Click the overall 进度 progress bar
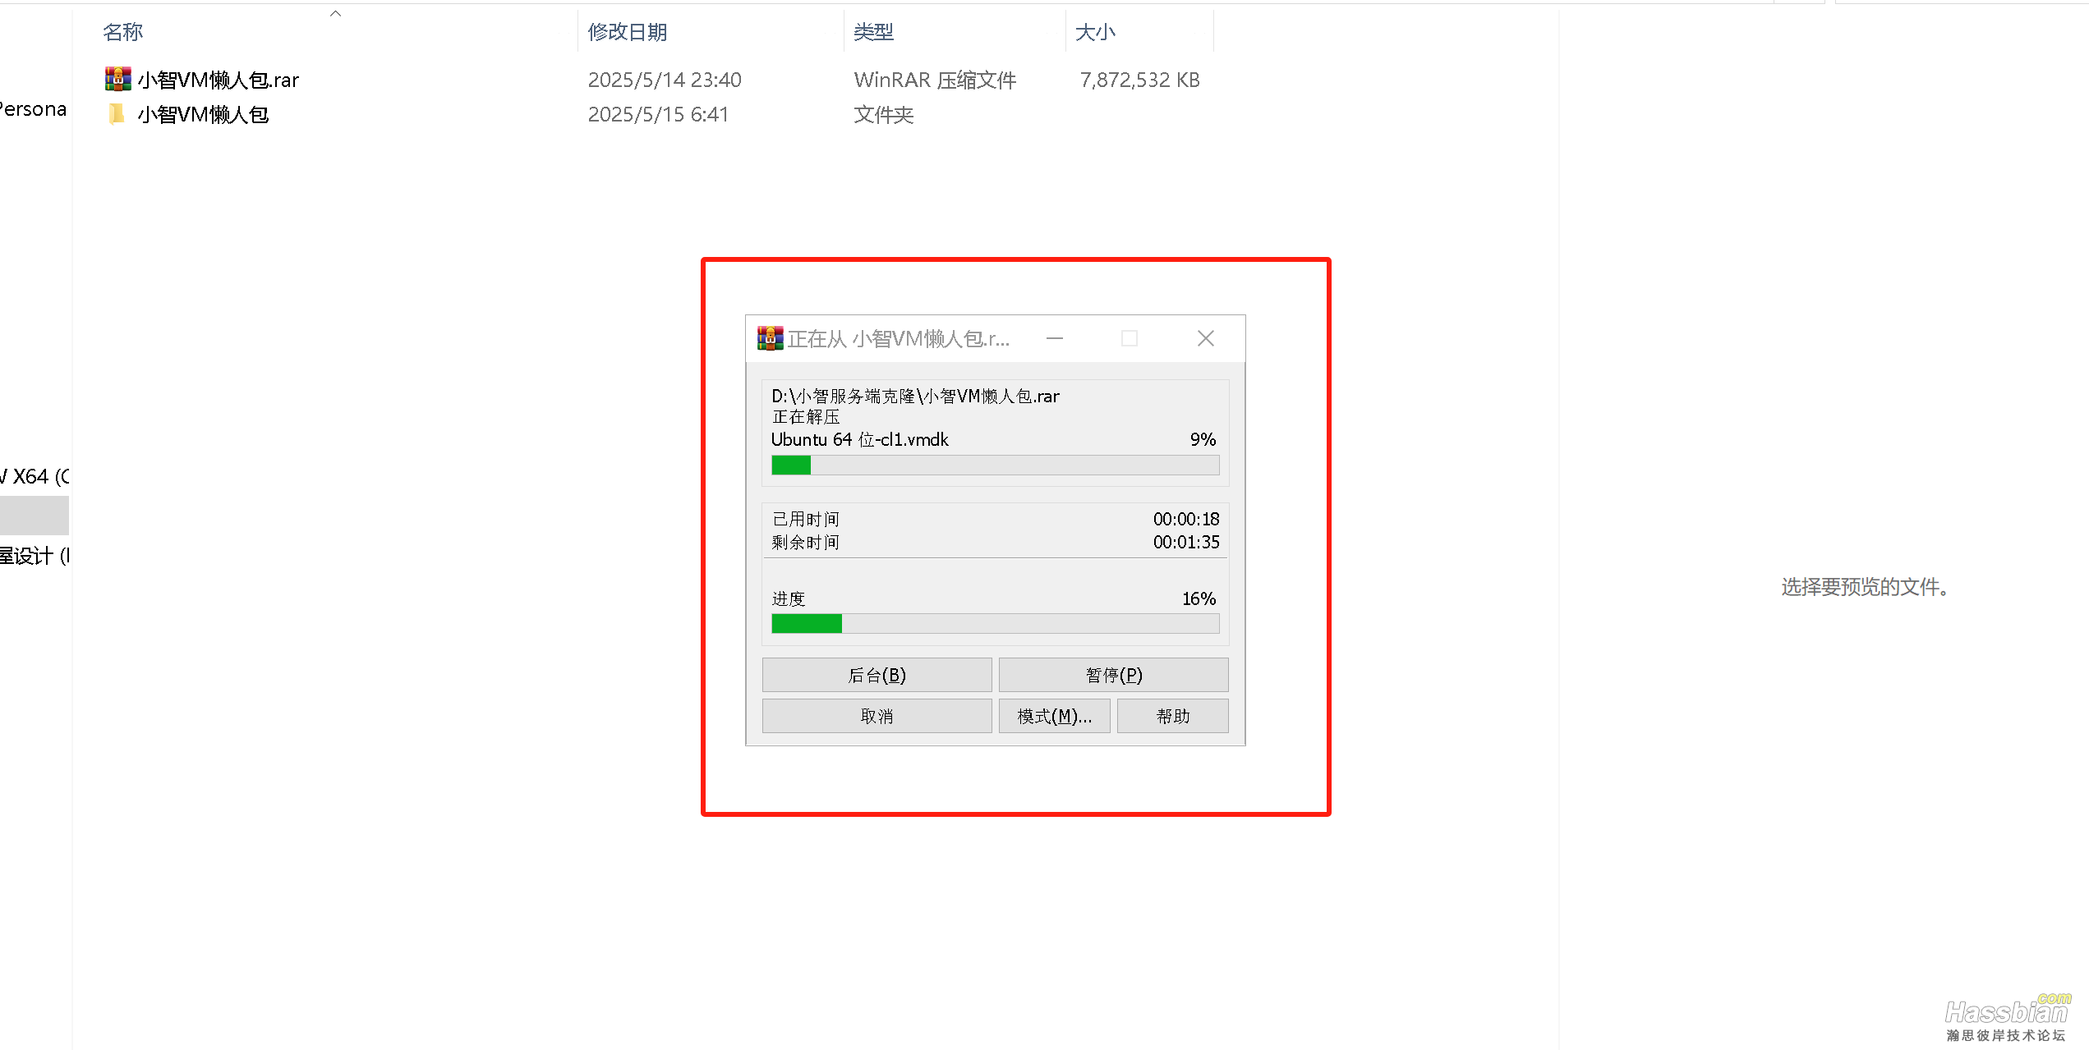This screenshot has width=2089, height=1050. [995, 624]
